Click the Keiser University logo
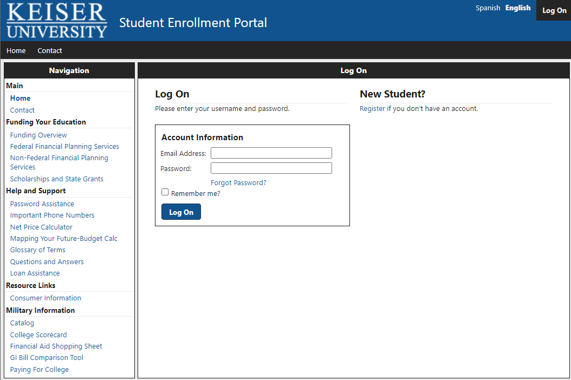Viewport: 571px width, 380px height. click(x=57, y=21)
